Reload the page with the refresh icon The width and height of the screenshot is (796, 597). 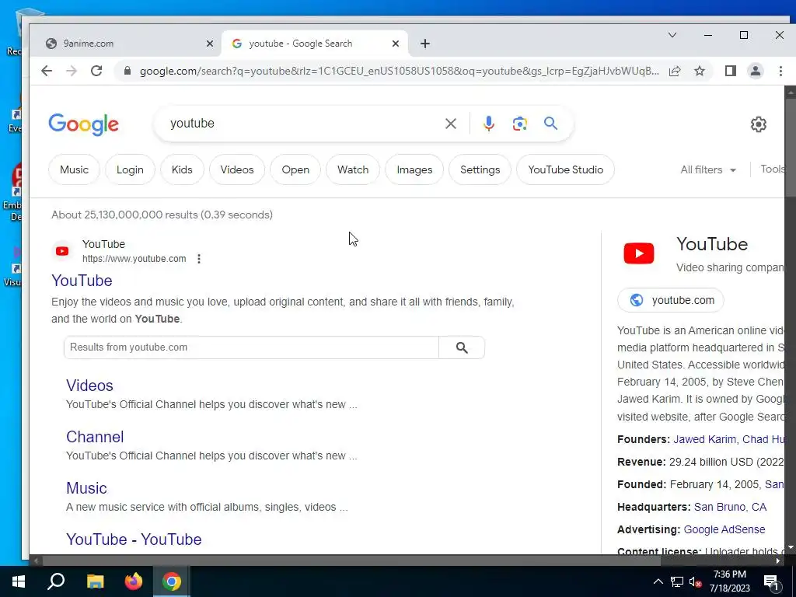pyautogui.click(x=96, y=71)
